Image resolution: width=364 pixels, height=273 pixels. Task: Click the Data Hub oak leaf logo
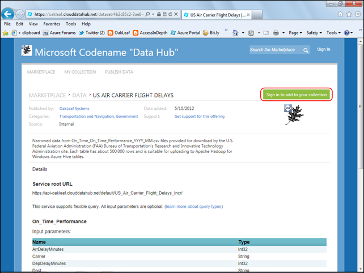click(27, 50)
